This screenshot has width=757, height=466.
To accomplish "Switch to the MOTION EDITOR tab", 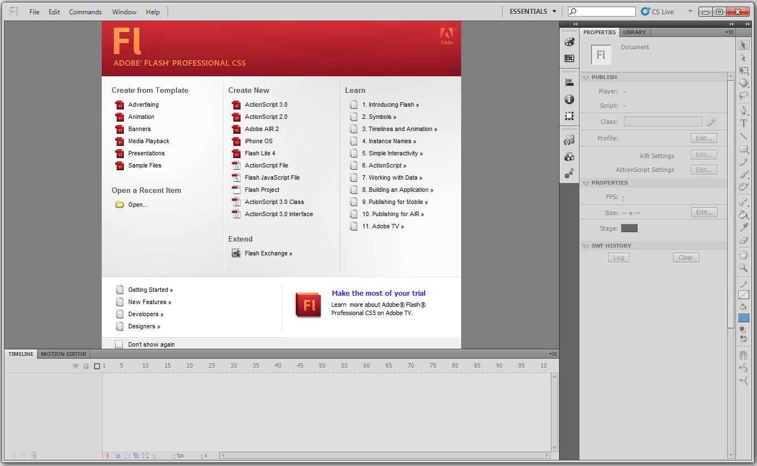I will click(63, 354).
